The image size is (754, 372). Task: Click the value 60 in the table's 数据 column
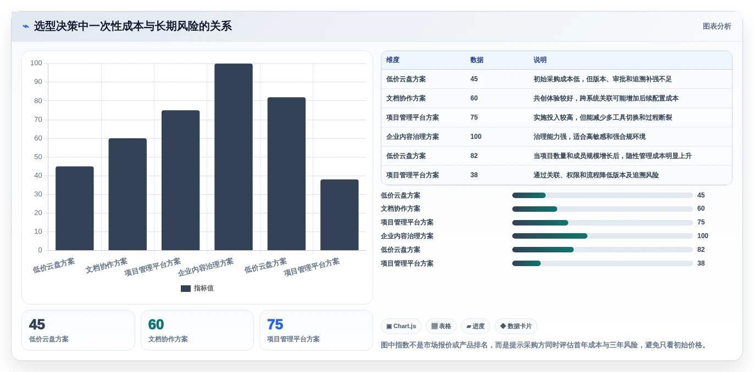point(474,98)
